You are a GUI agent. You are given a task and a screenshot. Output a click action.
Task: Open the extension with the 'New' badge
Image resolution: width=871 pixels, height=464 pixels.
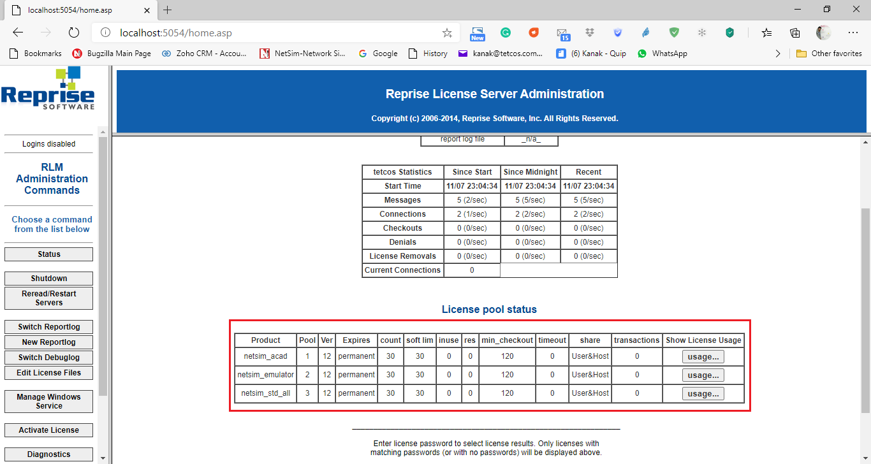478,33
